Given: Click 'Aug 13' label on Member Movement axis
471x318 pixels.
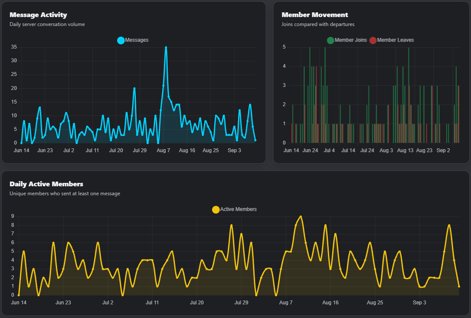Looking at the screenshot, I should coord(405,150).
